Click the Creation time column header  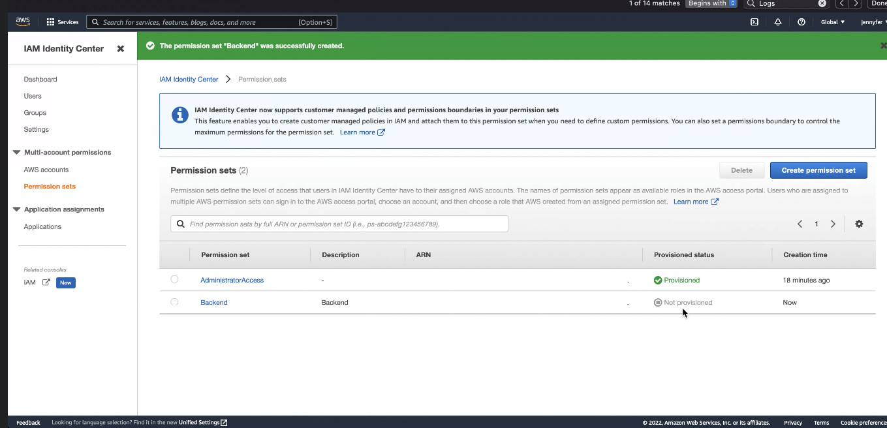click(805, 255)
